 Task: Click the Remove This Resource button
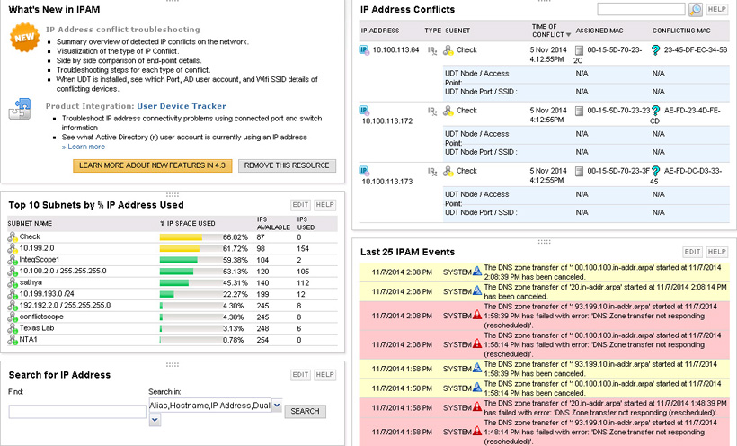pyautogui.click(x=287, y=165)
